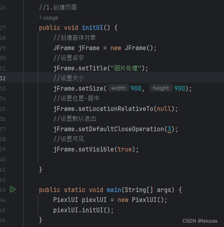Click the comment //设置位置-居中
The width and height of the screenshot is (224, 227).
pyautogui.click(x=76, y=99)
